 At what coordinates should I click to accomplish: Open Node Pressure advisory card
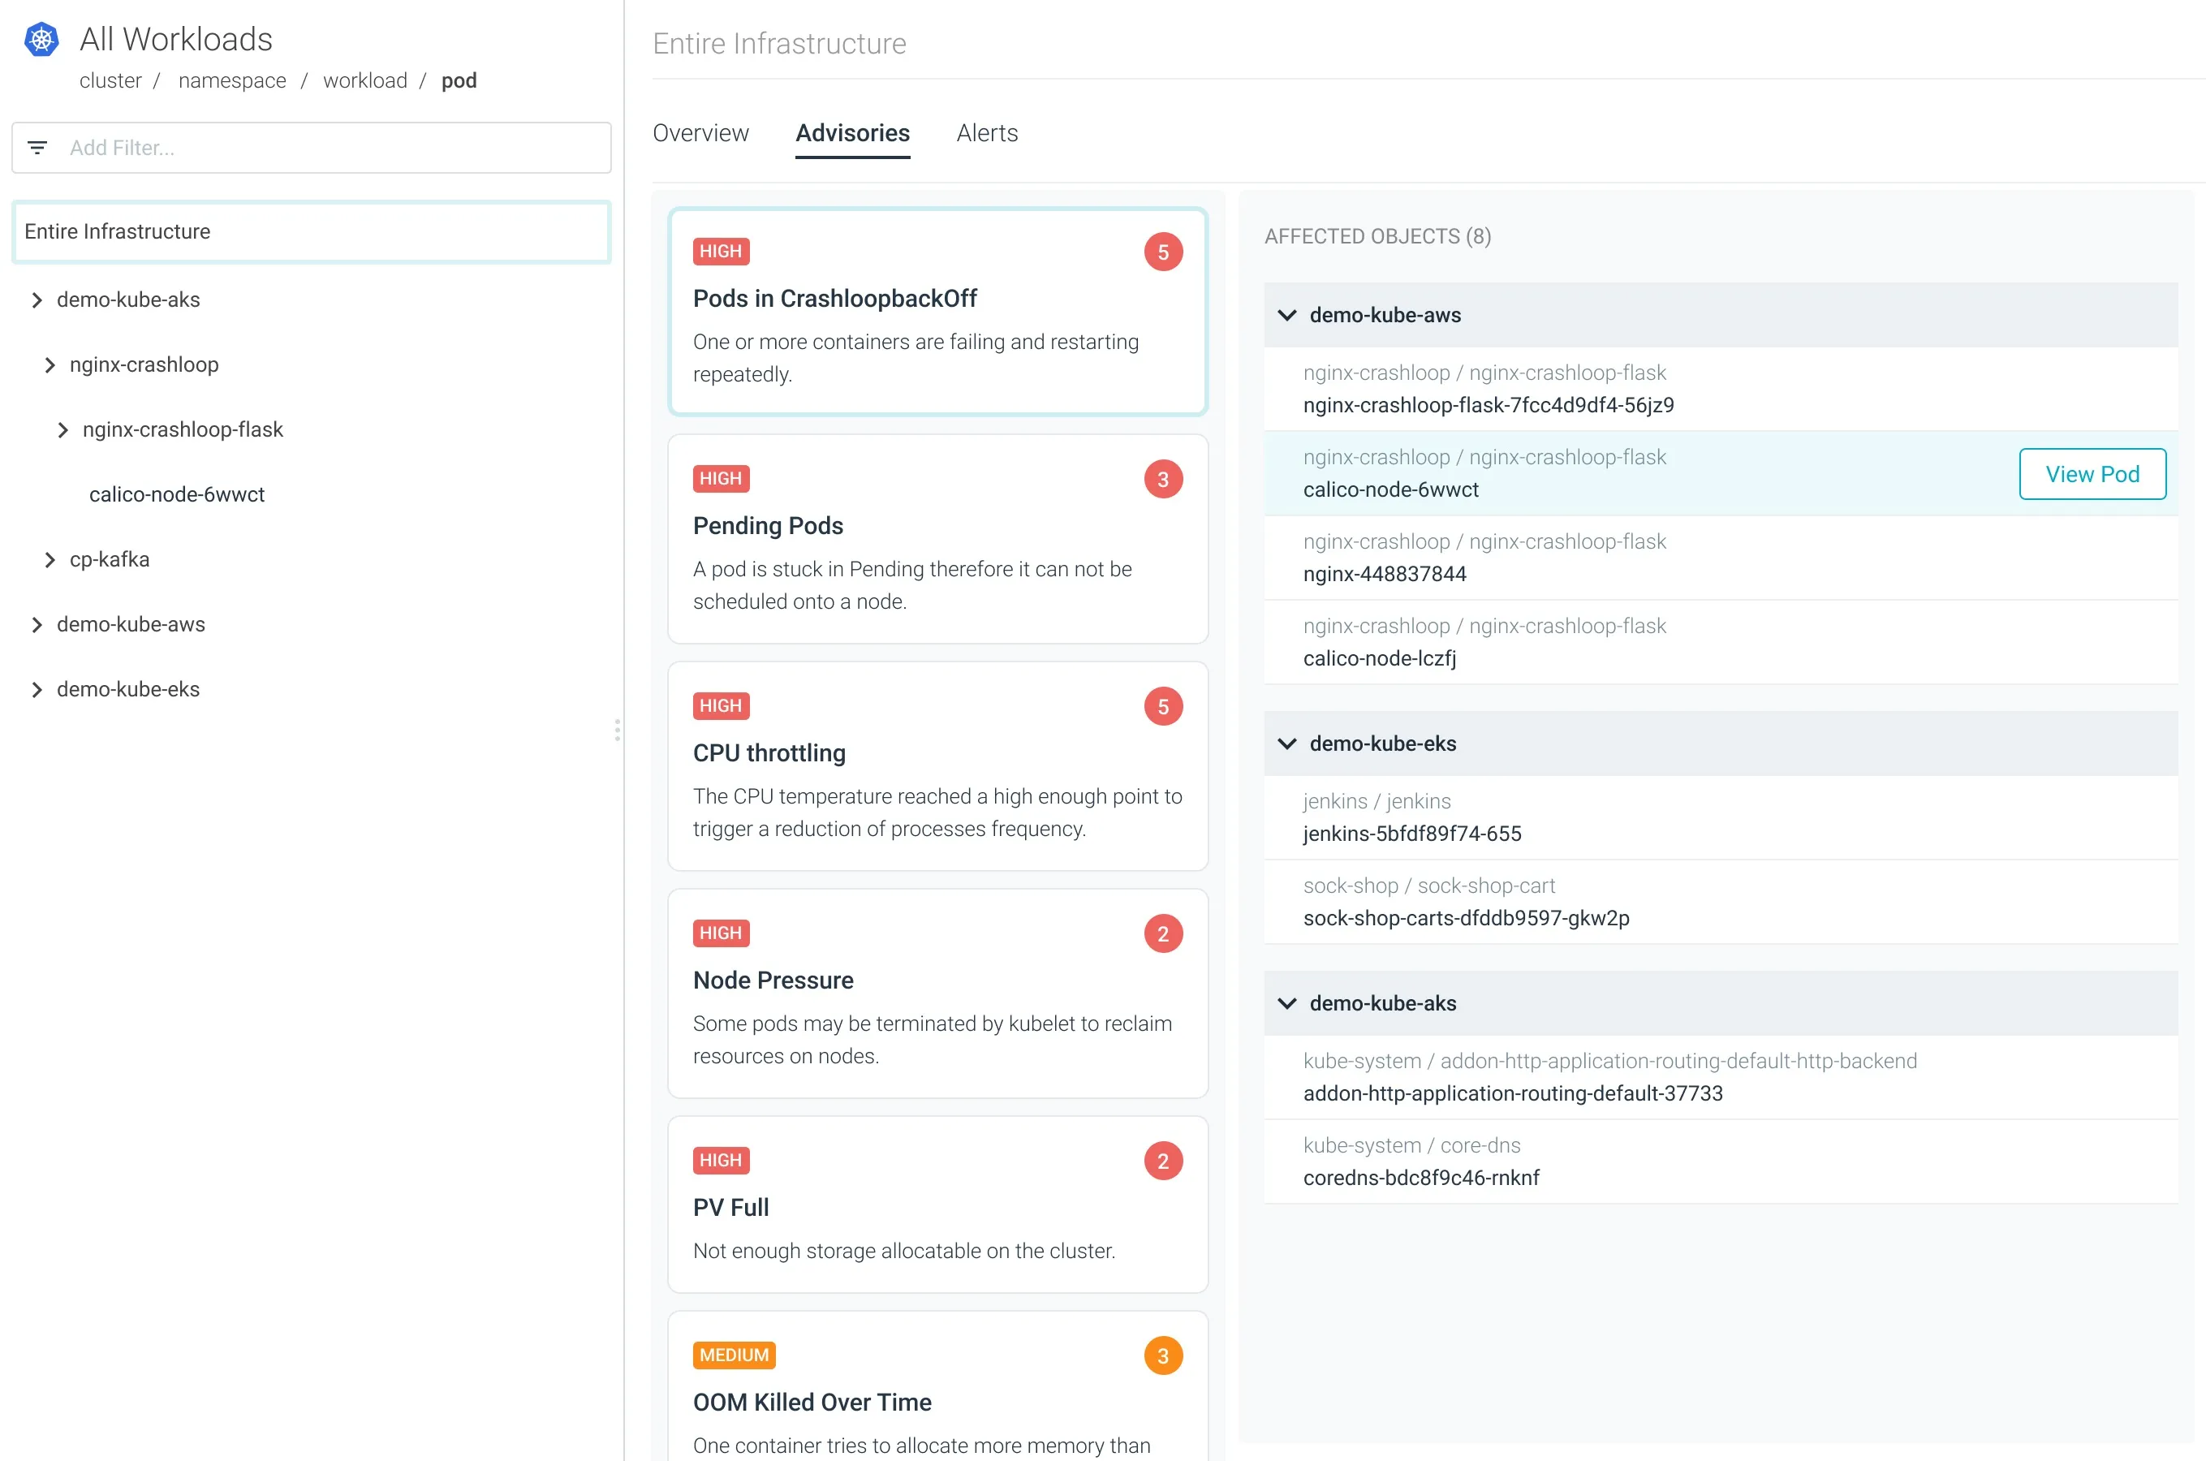[x=937, y=993]
